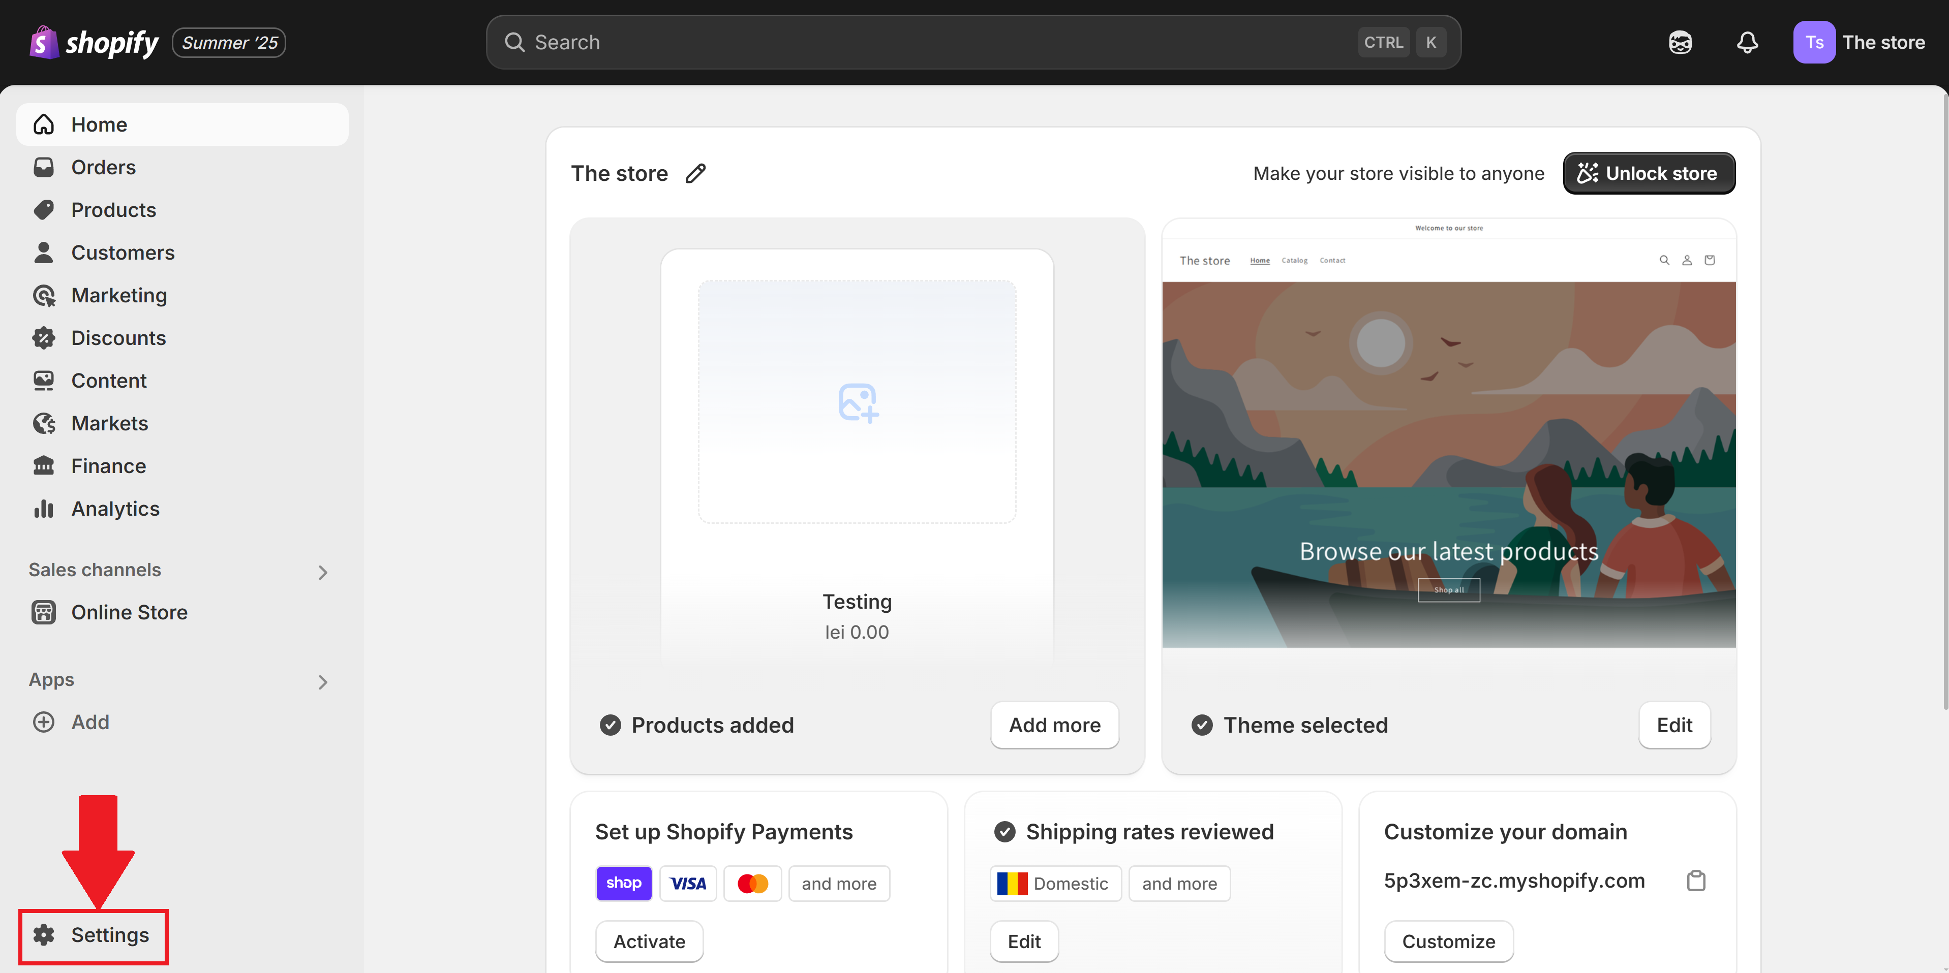Expand the Sales channels list

tap(324, 572)
